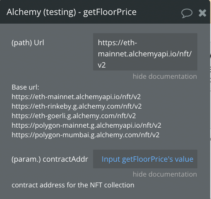Select the eth-rinkeby base url line
The height and width of the screenshot is (199, 211).
coord(77,106)
